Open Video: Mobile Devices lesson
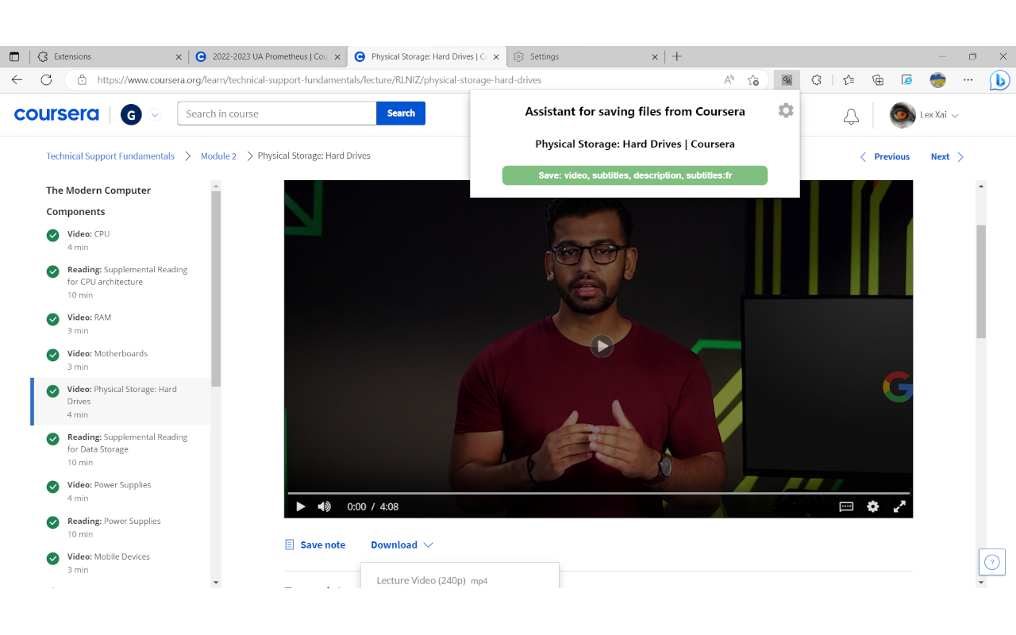The height and width of the screenshot is (635, 1016). point(121,563)
